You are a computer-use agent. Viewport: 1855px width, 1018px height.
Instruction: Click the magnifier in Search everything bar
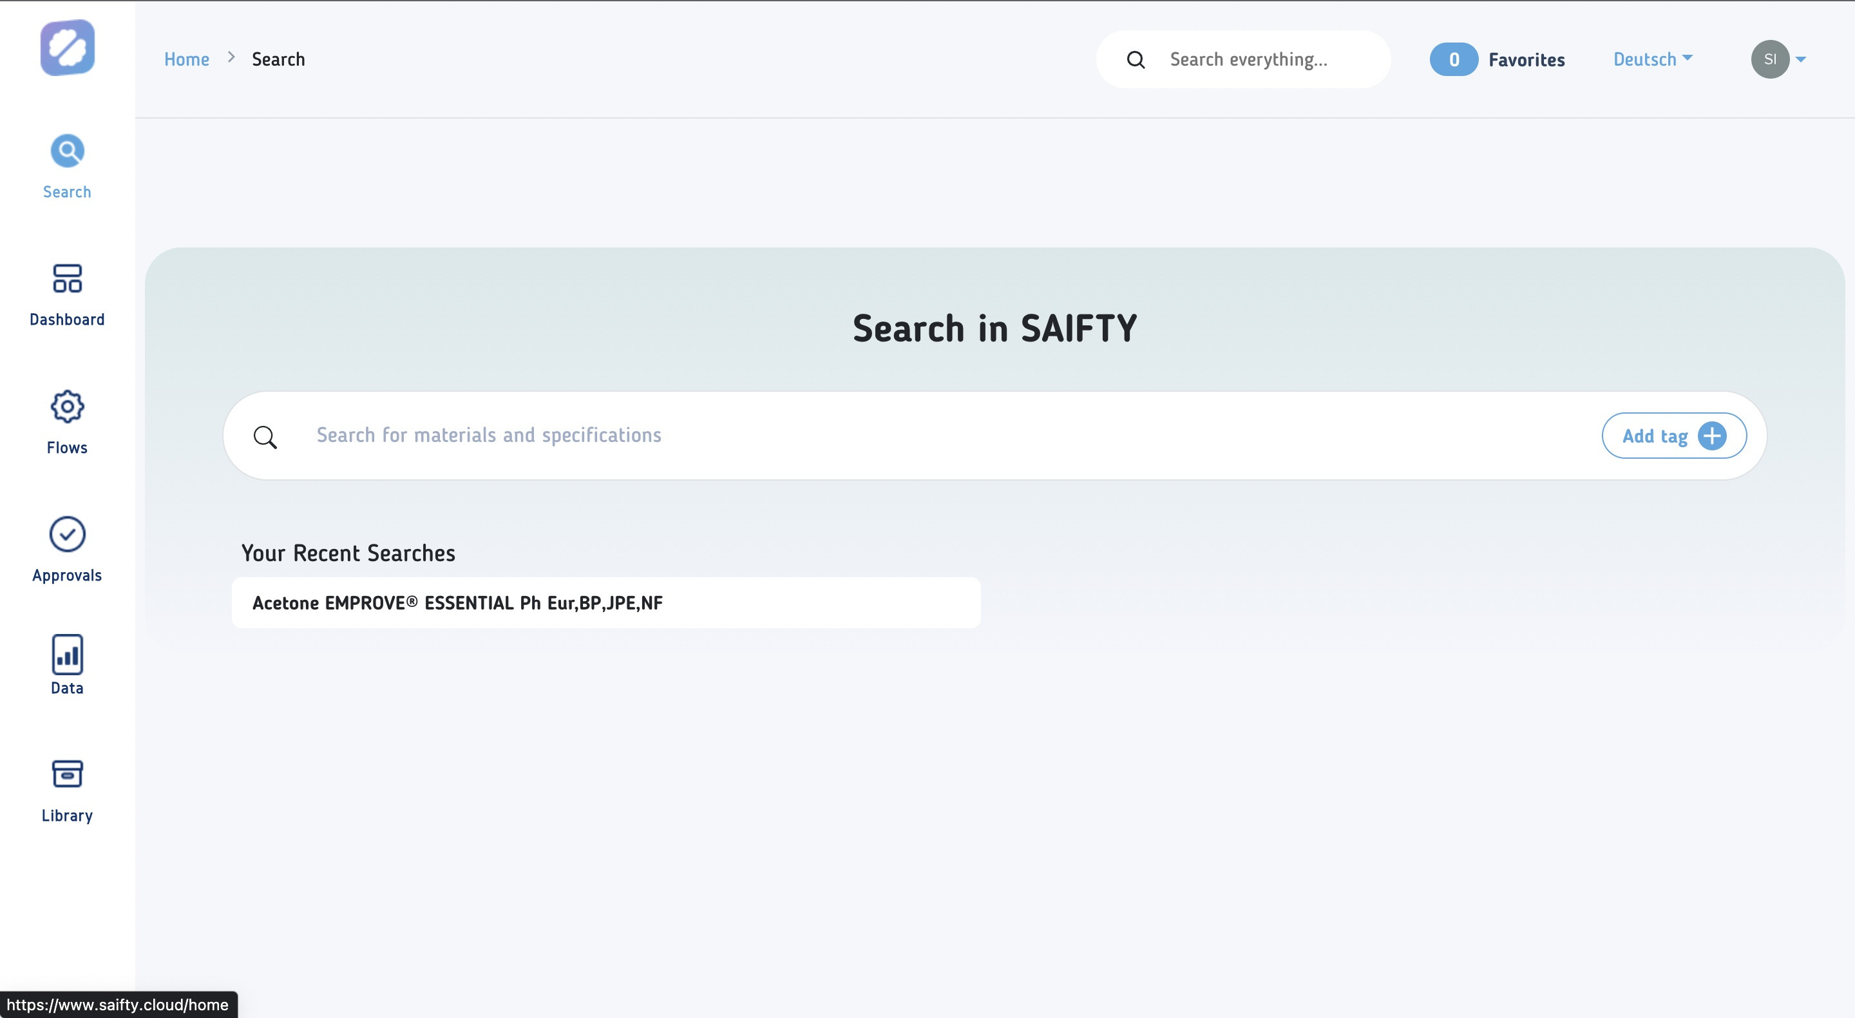click(x=1136, y=60)
